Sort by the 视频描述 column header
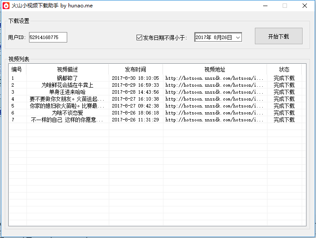Viewport: 316px width, 238px height. [67, 69]
